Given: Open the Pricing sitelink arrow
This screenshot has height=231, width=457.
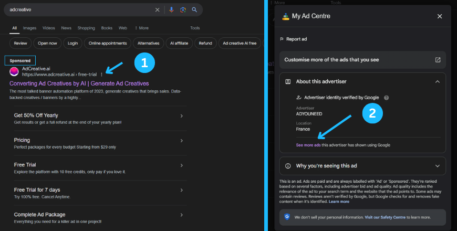Looking at the screenshot, I should pyautogui.click(x=181, y=141).
